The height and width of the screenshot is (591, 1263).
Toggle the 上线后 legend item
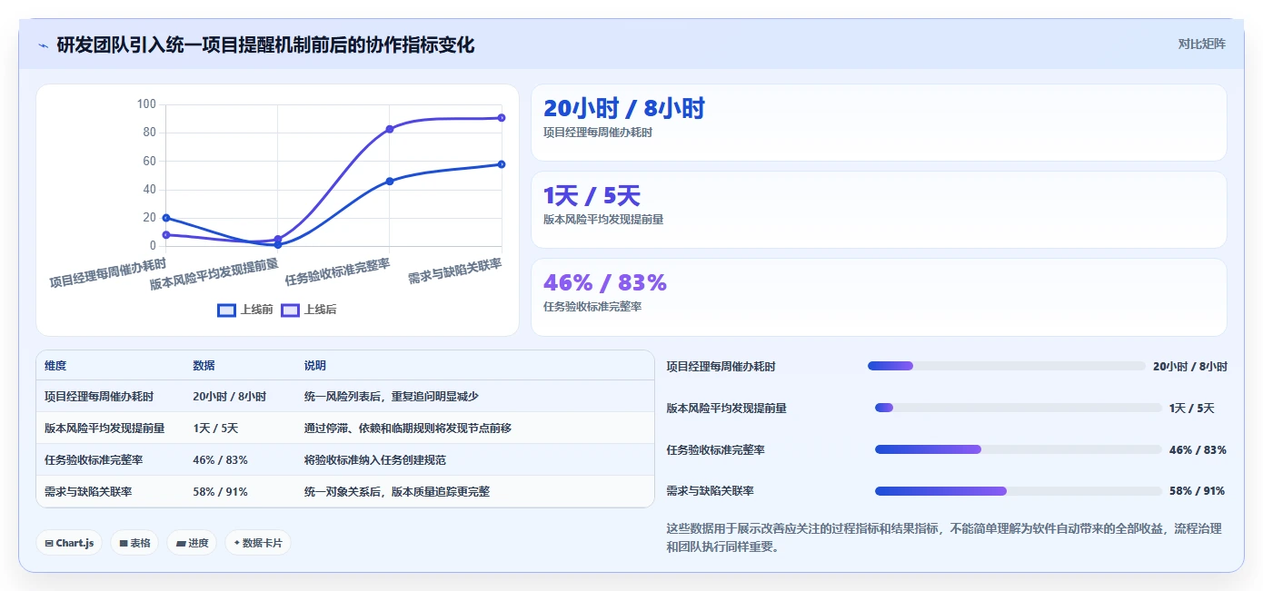[x=309, y=310]
